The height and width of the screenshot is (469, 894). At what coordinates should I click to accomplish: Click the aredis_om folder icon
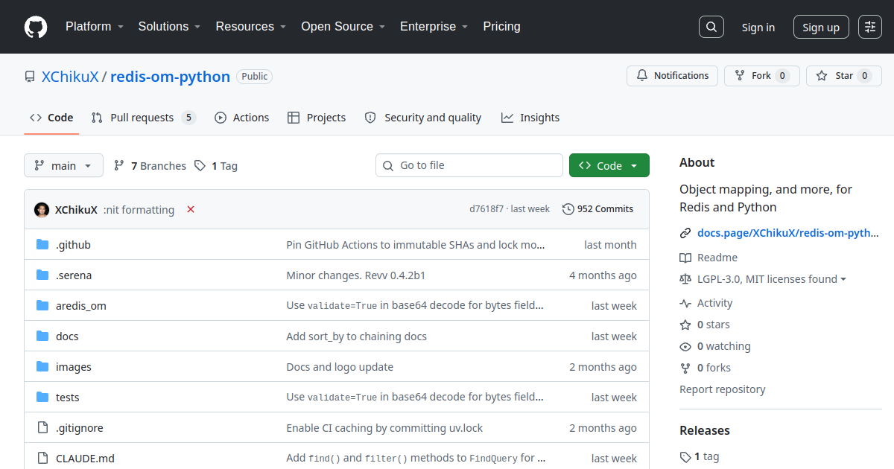tap(42, 306)
